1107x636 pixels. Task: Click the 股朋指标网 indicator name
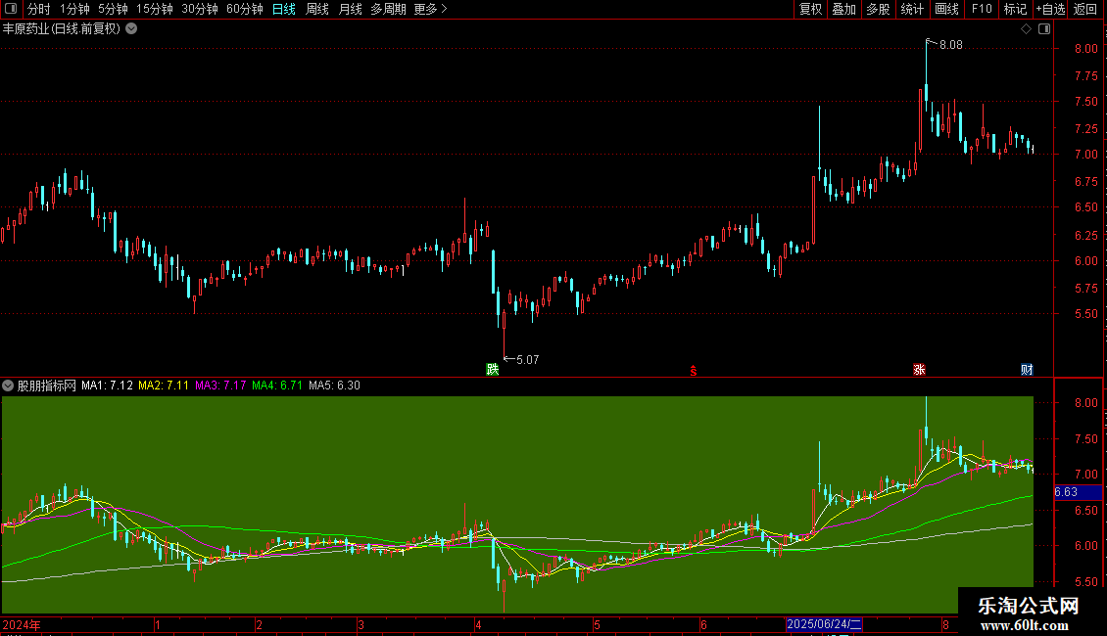click(47, 386)
